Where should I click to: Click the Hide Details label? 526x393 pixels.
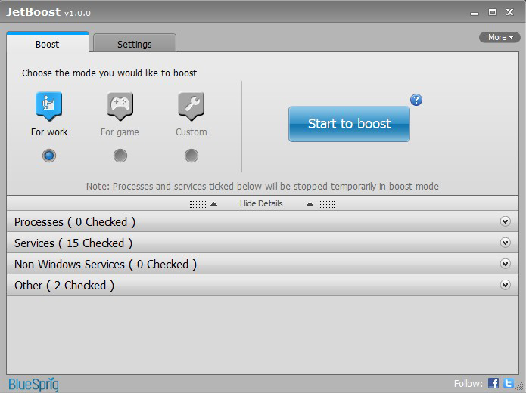click(261, 203)
